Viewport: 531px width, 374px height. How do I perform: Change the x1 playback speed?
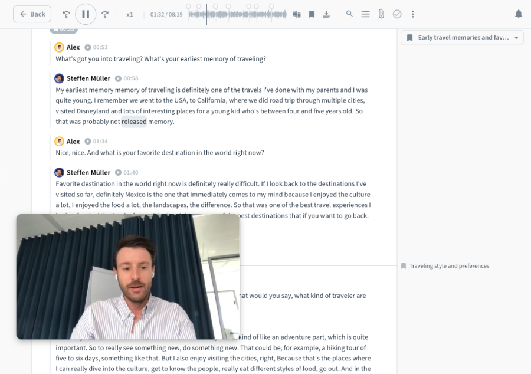[x=130, y=14]
